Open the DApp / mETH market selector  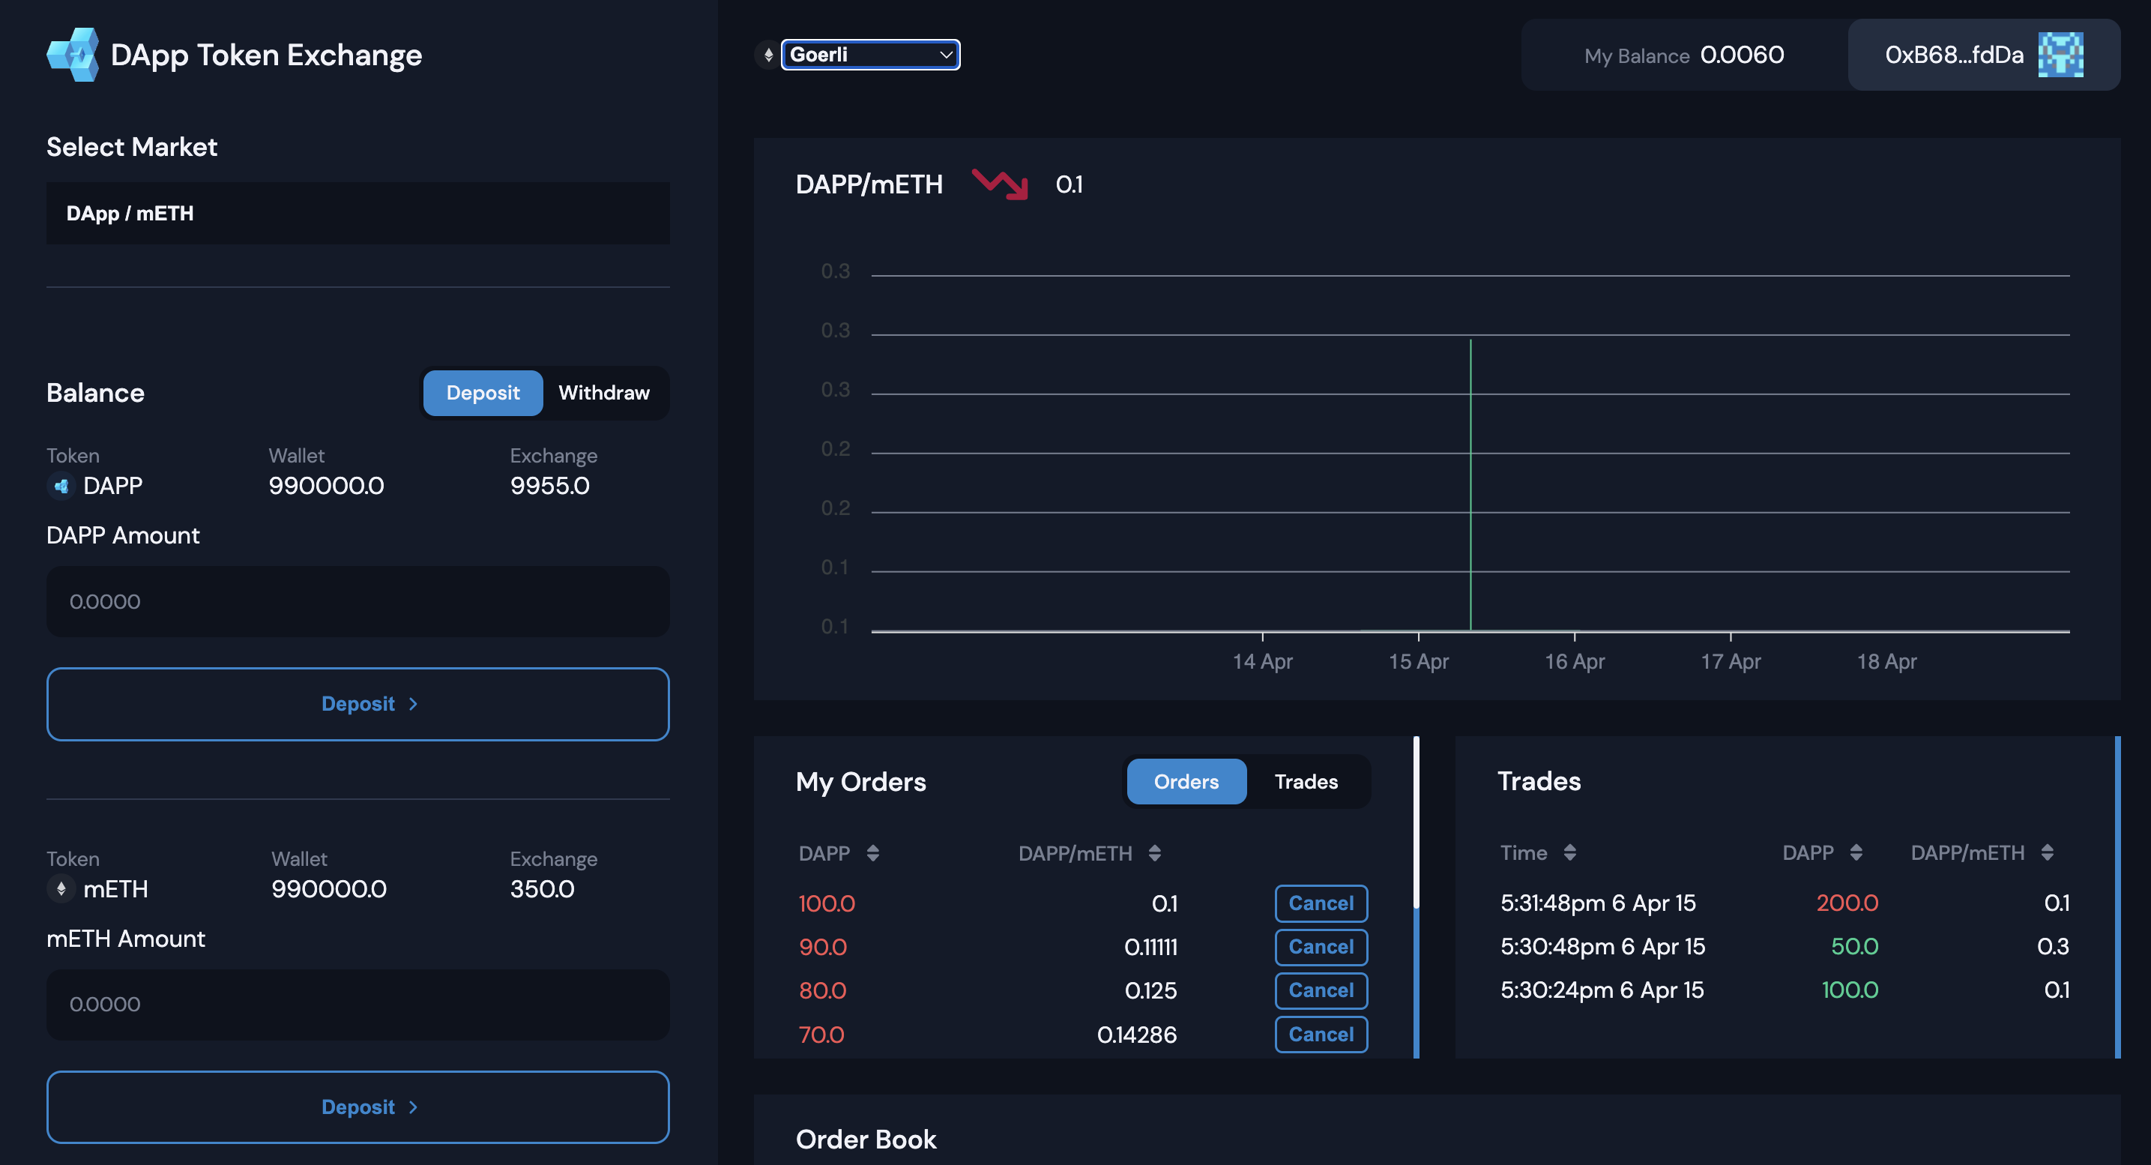click(358, 213)
